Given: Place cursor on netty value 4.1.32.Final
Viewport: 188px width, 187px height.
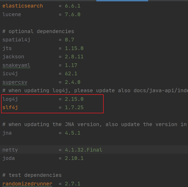Looking at the screenshot, I should [x=84, y=150].
